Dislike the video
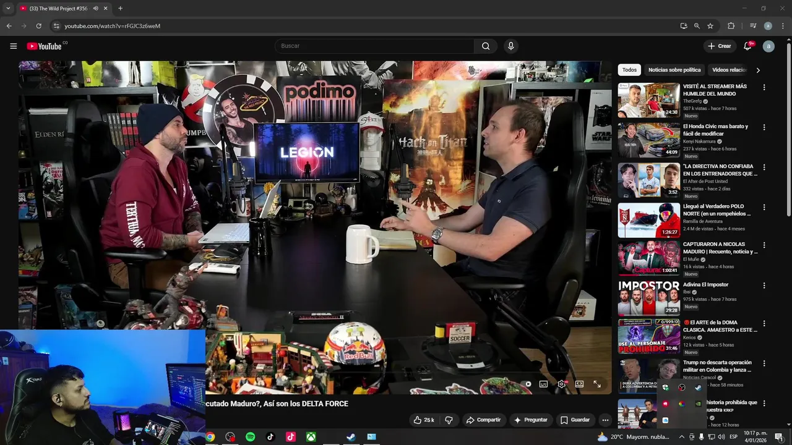This screenshot has width=792, height=445. pos(449,420)
